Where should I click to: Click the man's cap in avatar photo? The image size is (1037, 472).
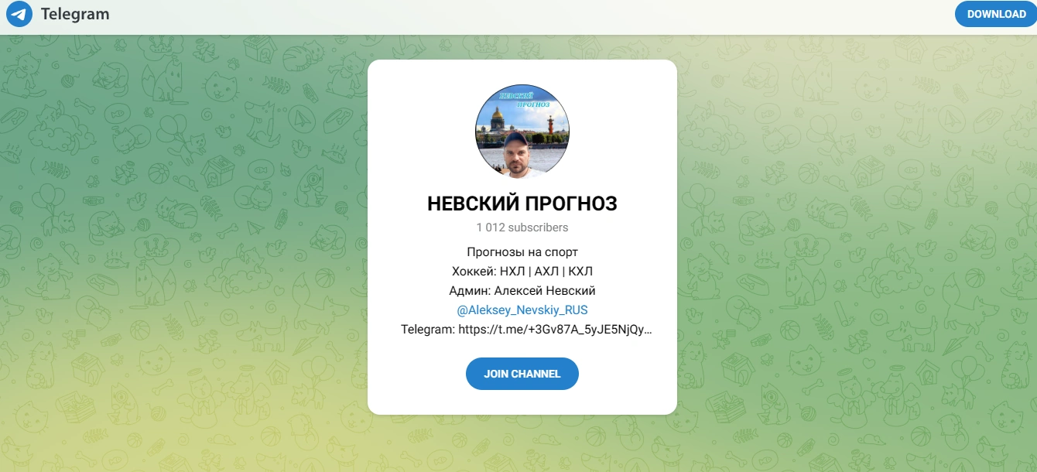515,139
